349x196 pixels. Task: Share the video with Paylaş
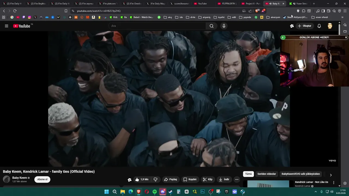point(170,179)
